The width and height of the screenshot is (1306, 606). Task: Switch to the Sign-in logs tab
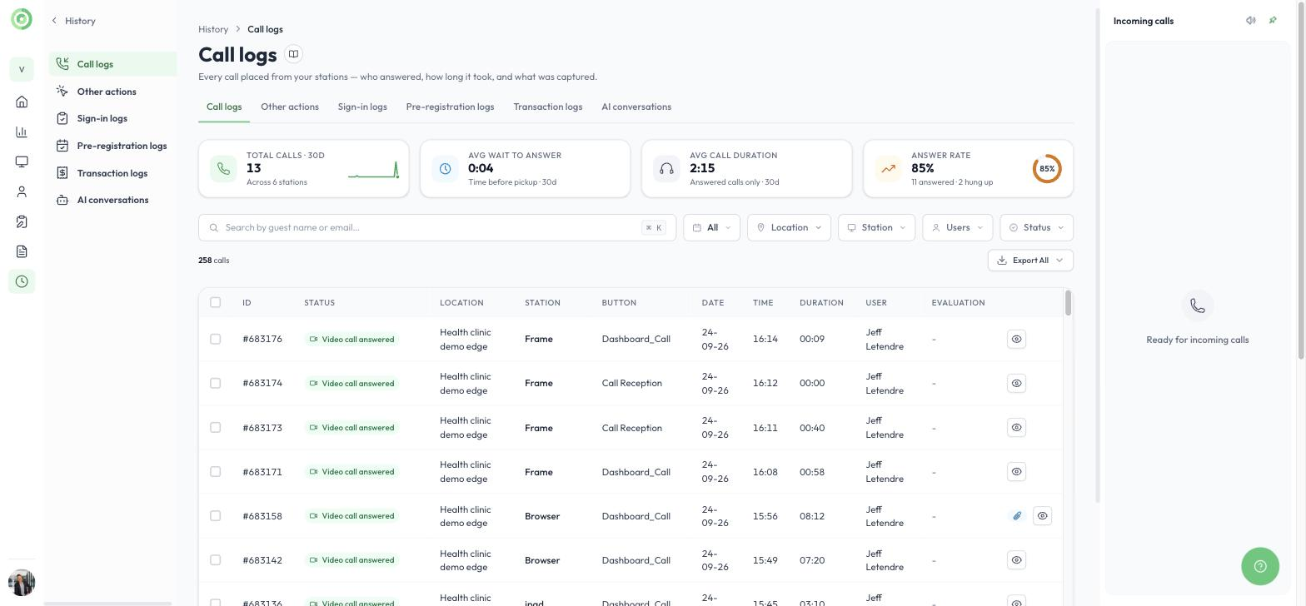coord(362,107)
